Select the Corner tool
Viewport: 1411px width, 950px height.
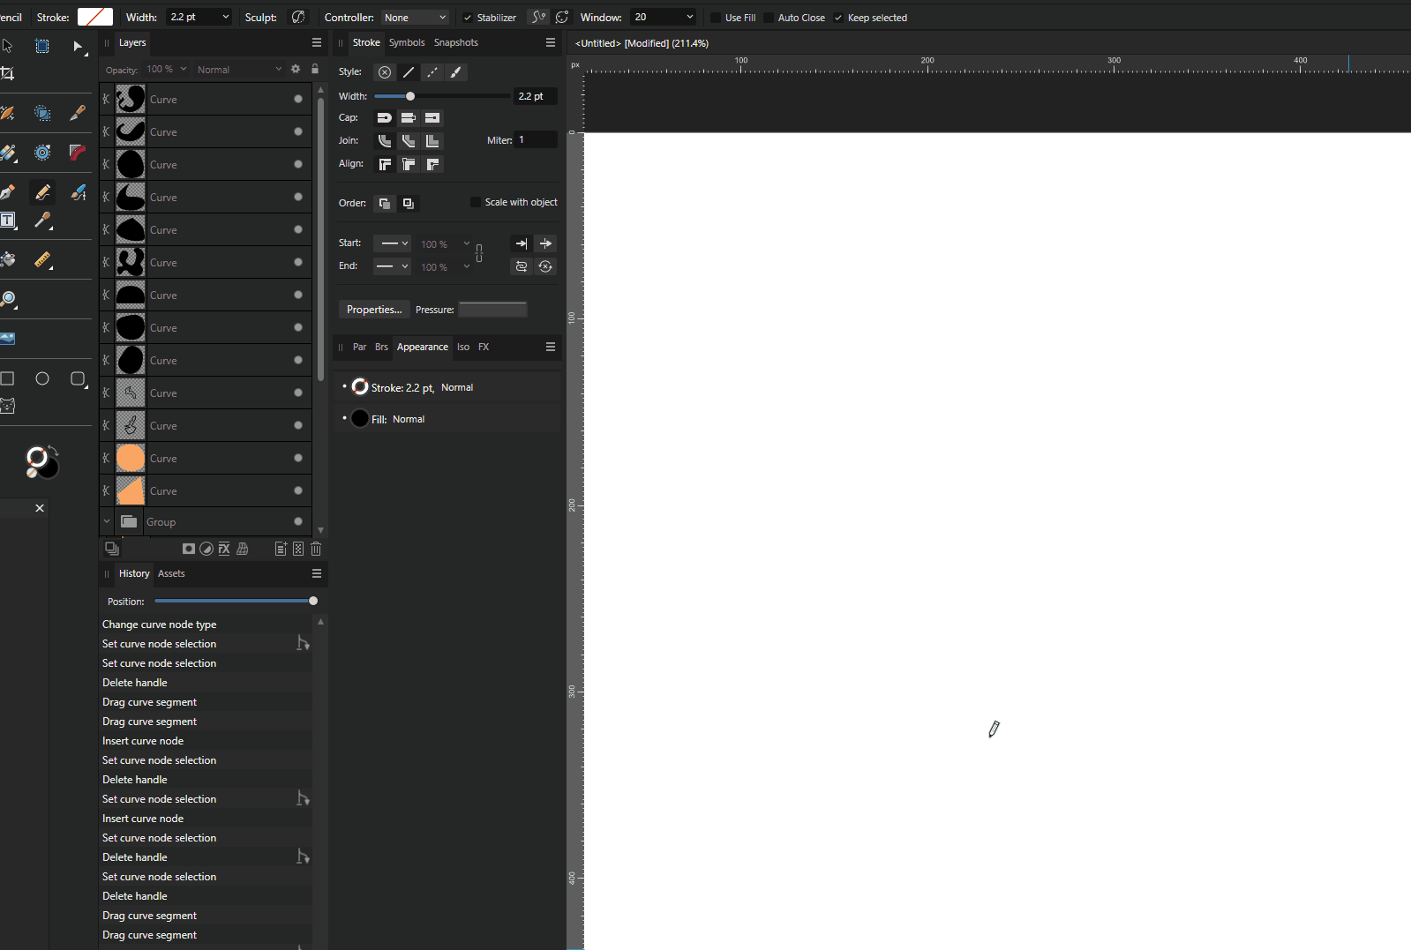78,153
